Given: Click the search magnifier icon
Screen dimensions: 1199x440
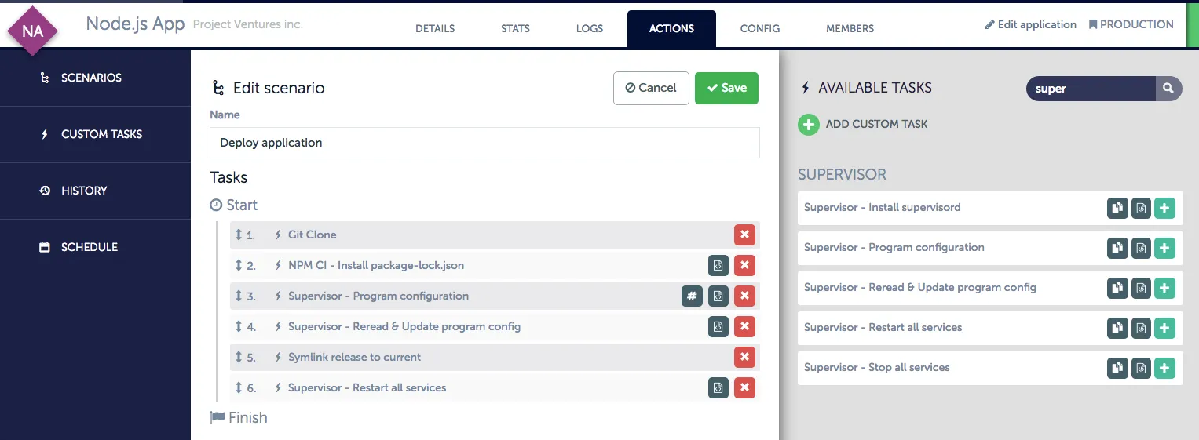Looking at the screenshot, I should pos(1168,89).
